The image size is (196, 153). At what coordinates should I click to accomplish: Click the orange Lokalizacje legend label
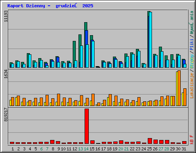point(192,85)
